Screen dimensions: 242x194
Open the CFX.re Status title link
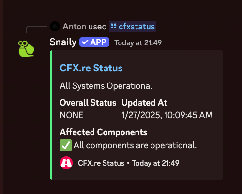[x=91, y=68]
